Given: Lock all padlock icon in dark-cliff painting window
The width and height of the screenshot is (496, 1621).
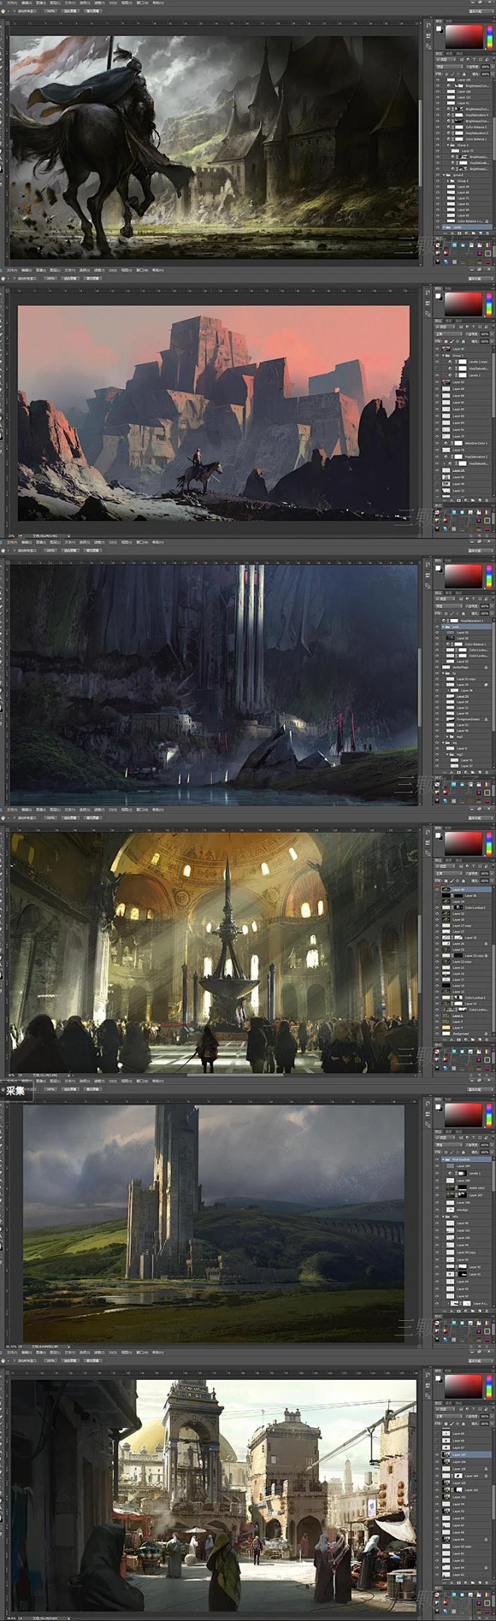Looking at the screenshot, I should click(464, 614).
